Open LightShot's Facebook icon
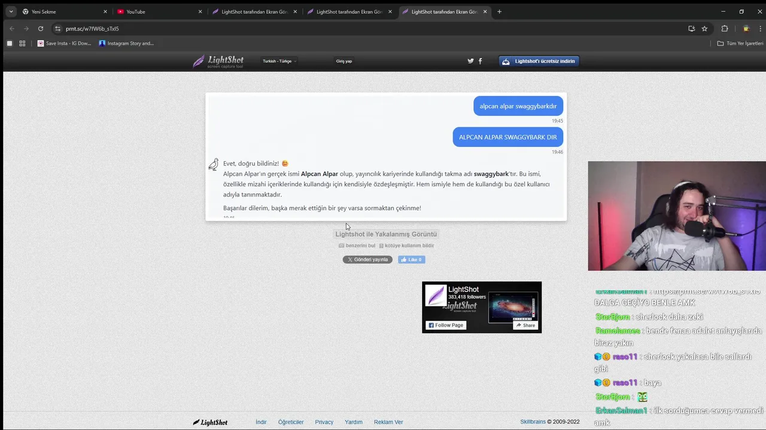766x430 pixels. 480,61
